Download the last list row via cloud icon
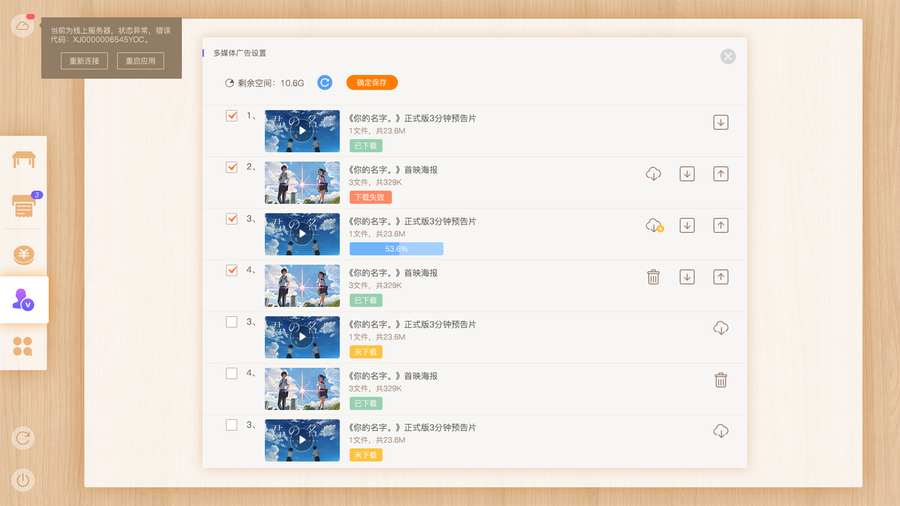The height and width of the screenshot is (506, 900). click(721, 432)
